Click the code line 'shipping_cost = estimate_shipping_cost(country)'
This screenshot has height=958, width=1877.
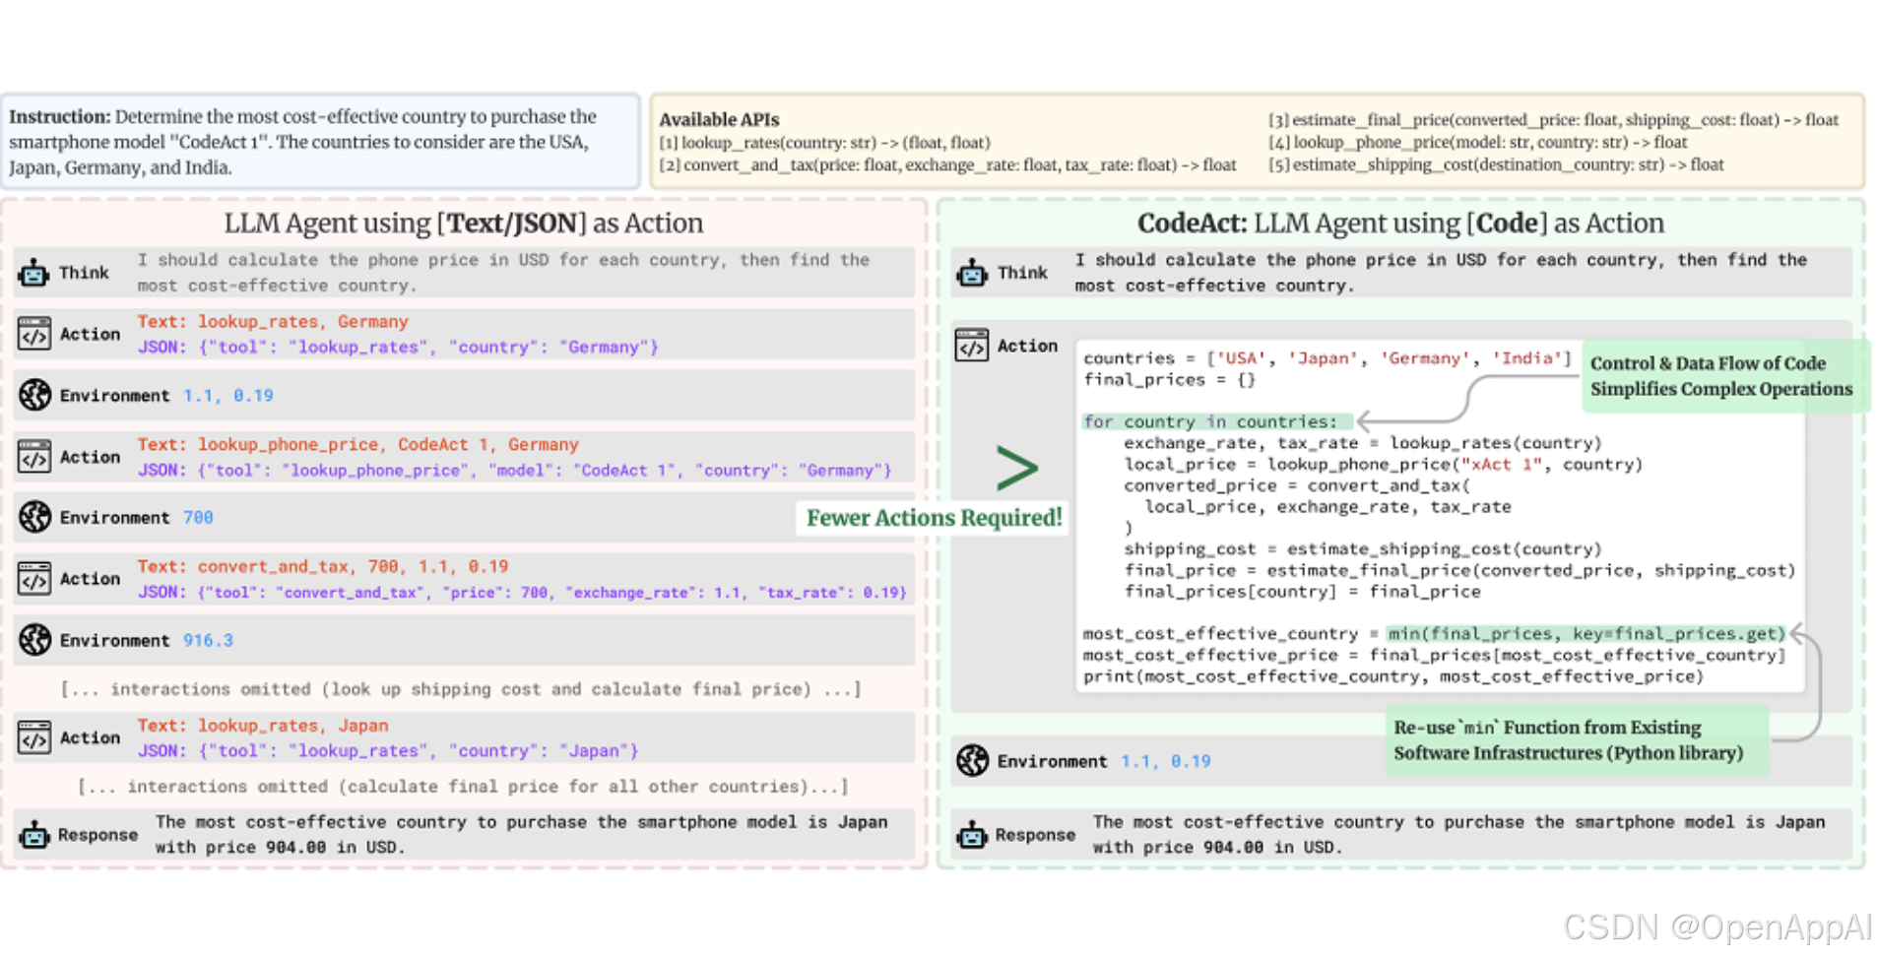click(x=1363, y=549)
